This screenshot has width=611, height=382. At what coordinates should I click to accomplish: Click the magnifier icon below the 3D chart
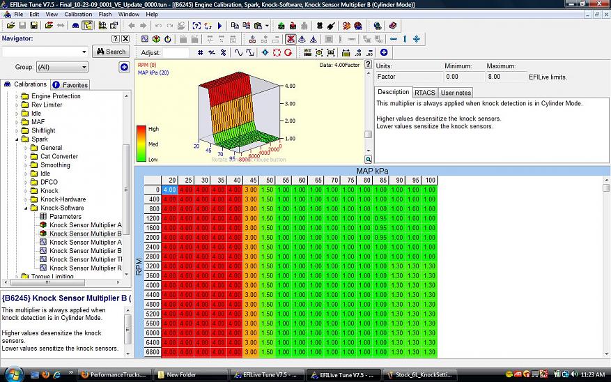coord(369,159)
